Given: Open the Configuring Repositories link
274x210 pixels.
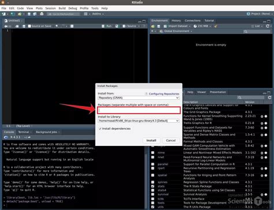Looking at the screenshot, I should click(x=164, y=94).
